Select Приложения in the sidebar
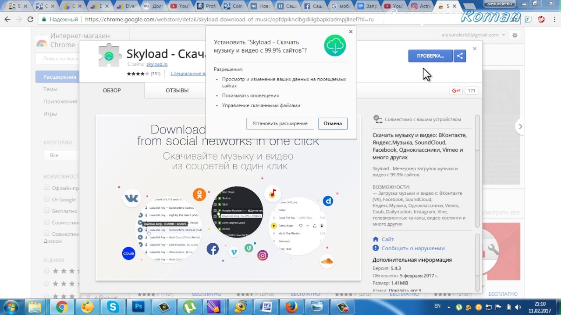The width and height of the screenshot is (561, 315). 60,101
